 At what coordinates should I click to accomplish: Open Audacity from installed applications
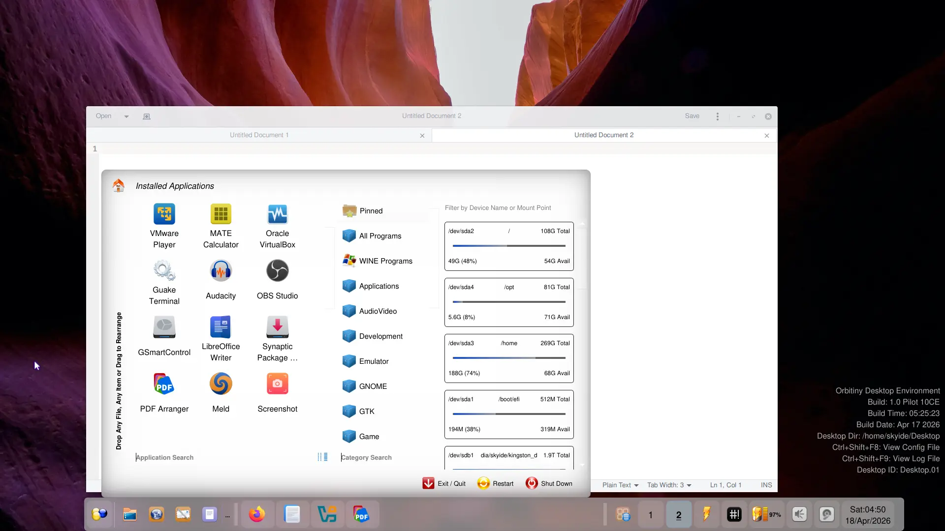click(220, 271)
